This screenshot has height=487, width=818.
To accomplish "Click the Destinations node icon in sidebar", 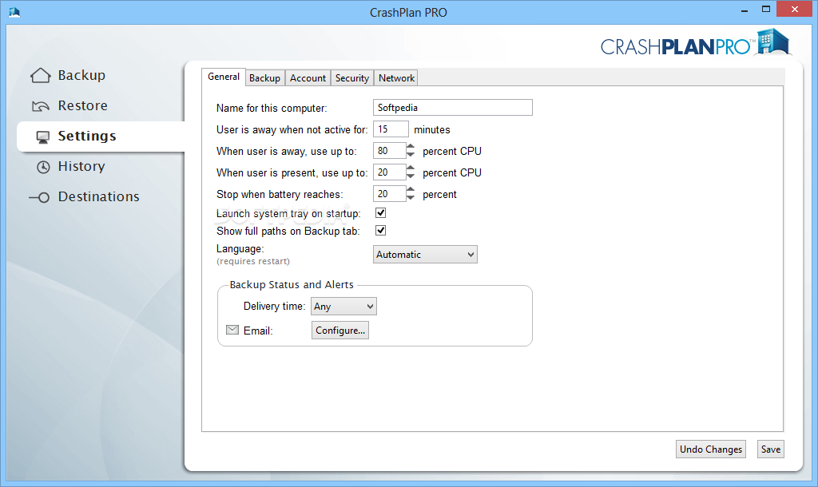I will [x=39, y=198].
